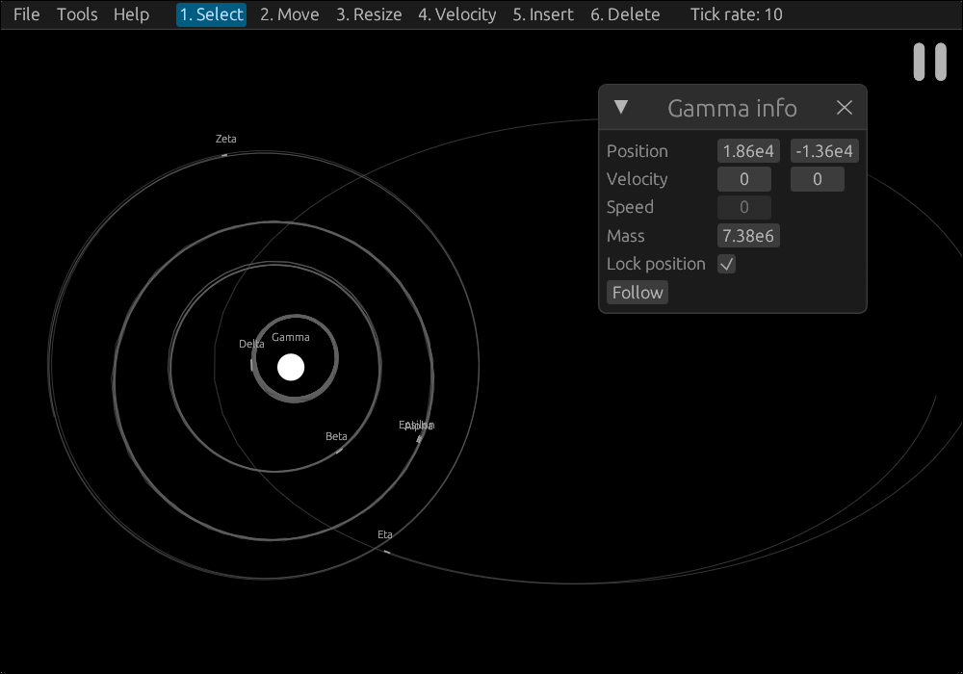Collapse the Gamma info panel
Image resolution: width=963 pixels, height=674 pixels.
[621, 108]
